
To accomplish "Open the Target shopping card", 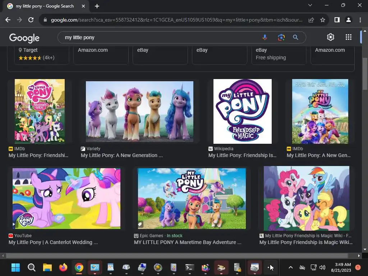I will tap(42, 55).
